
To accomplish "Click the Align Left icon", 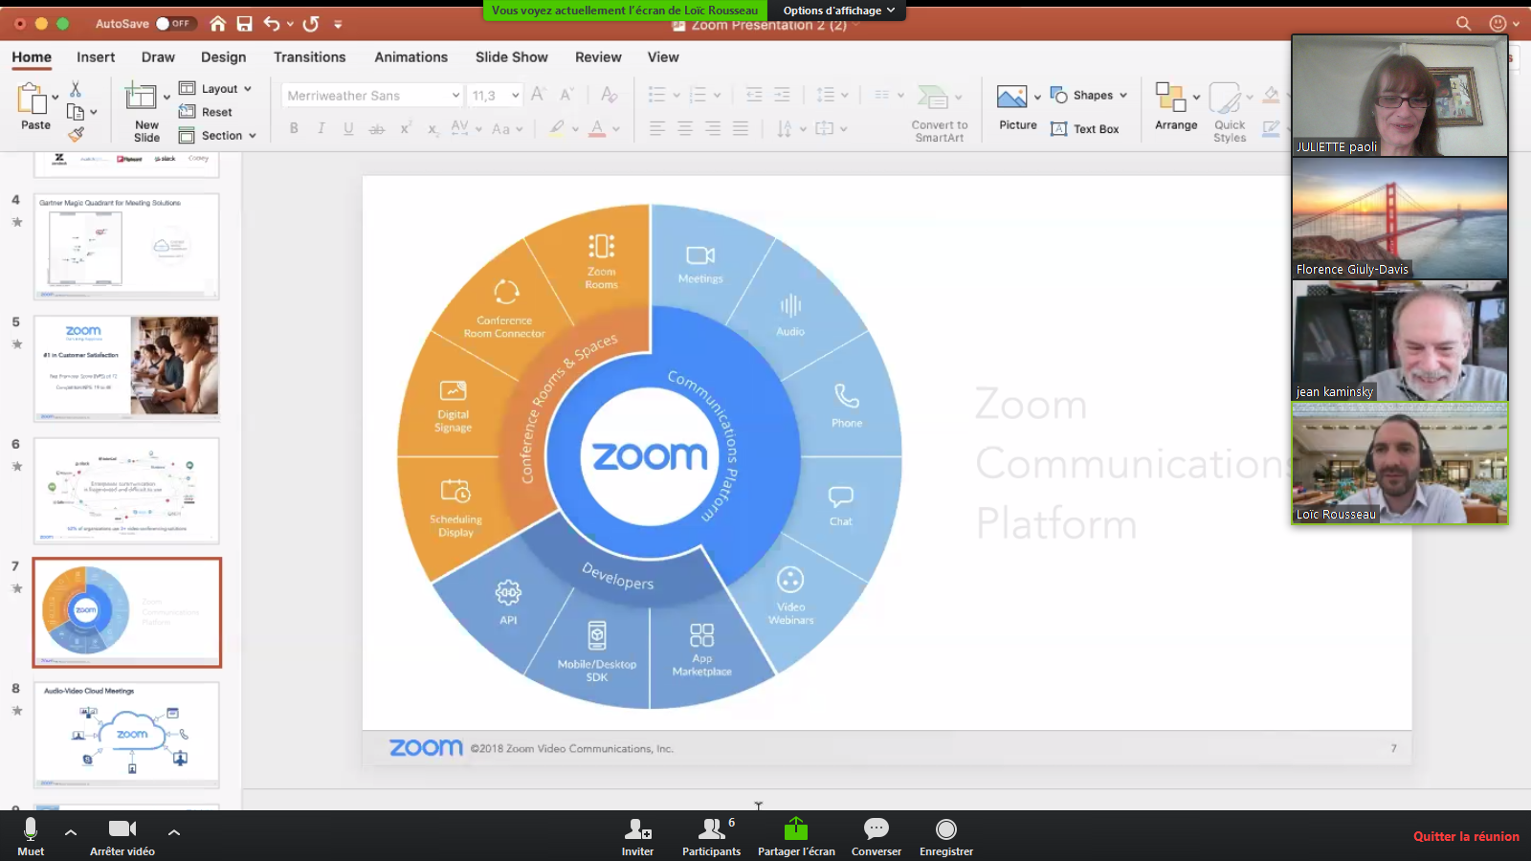I will coord(656,128).
